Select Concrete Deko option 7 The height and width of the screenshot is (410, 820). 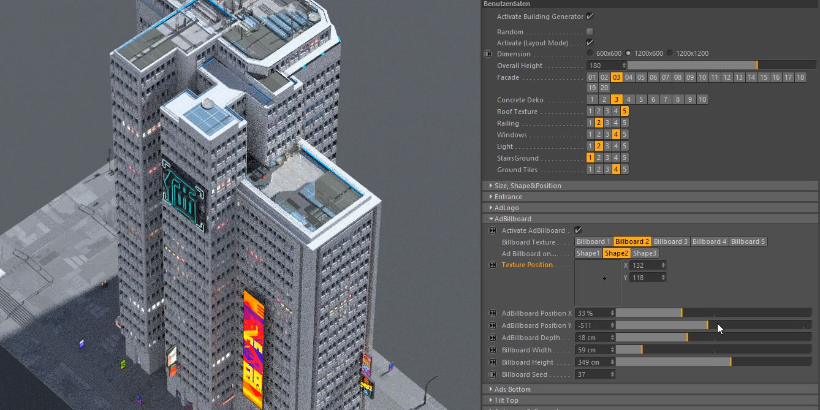click(x=666, y=99)
